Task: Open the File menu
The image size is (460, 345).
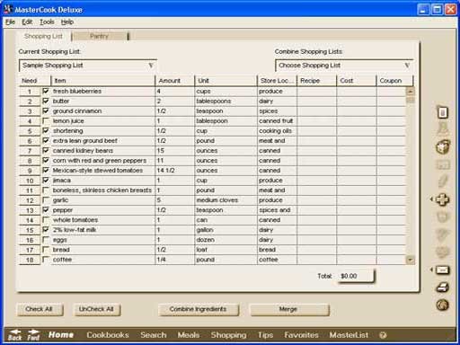Action: click(10, 22)
